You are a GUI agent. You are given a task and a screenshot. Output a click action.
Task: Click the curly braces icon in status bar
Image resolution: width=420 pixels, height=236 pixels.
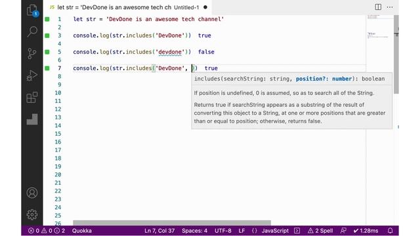coord(254,231)
